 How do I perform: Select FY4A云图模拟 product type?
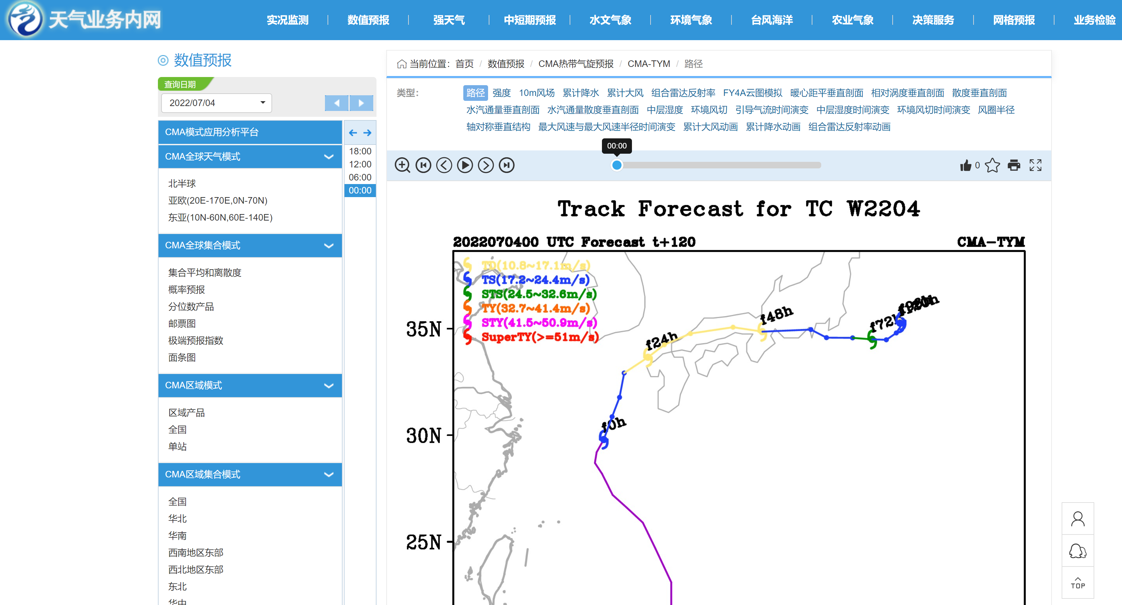(x=753, y=93)
